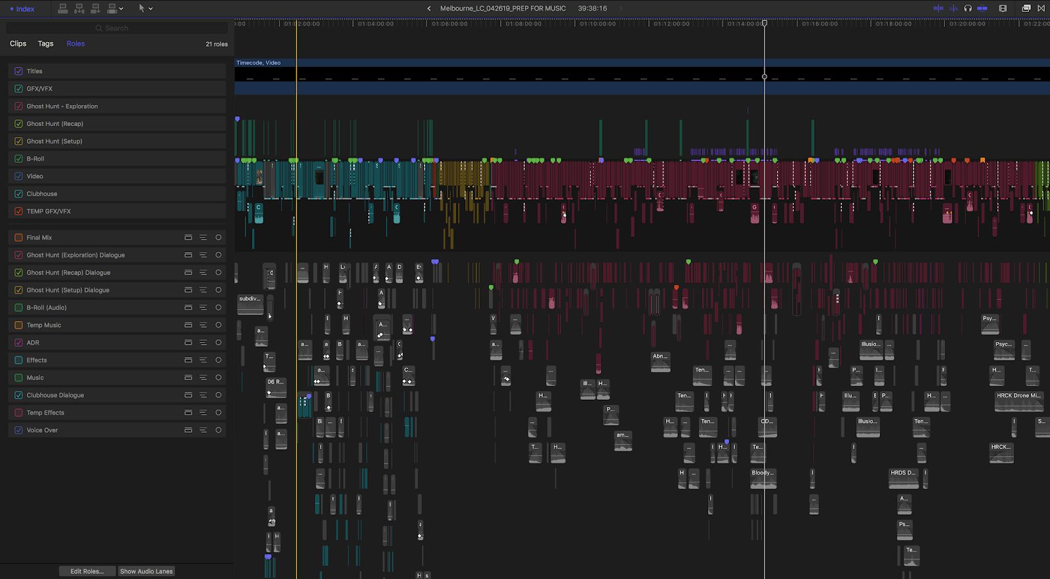Click the playhead handle at 01:14:00:00
This screenshot has height=579, width=1050.
[x=765, y=24]
